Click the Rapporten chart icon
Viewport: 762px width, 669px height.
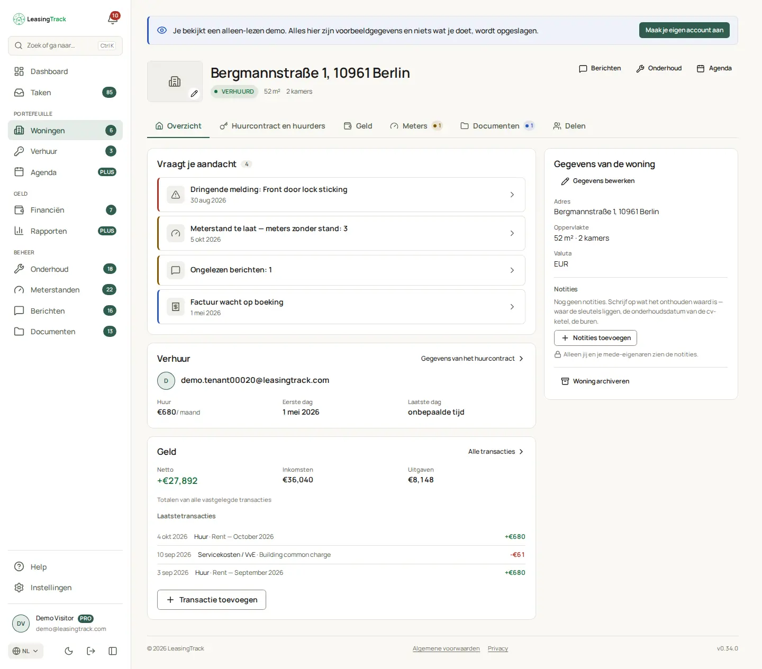pos(19,231)
